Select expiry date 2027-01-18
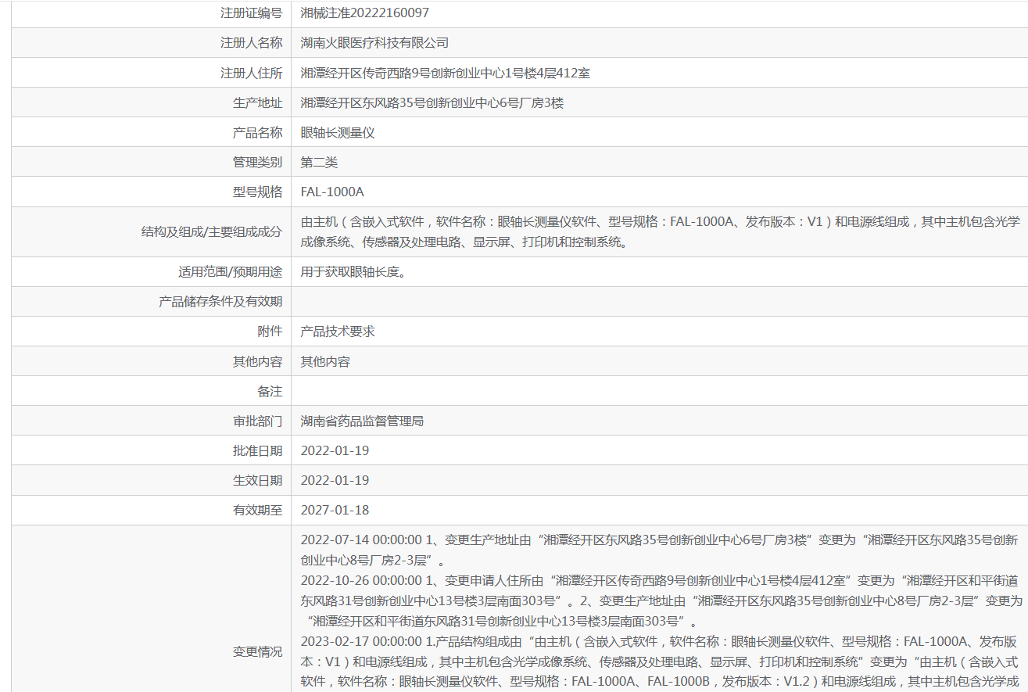Viewport: 1028px width, 692px height. pos(335,510)
